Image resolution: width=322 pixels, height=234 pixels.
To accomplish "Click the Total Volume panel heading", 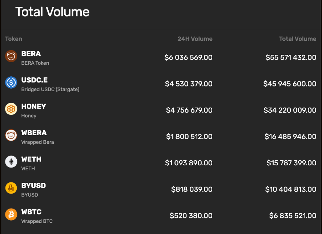I will [x=52, y=12].
